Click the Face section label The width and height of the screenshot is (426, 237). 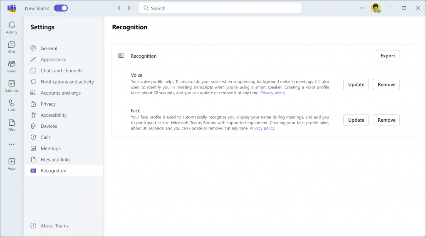[136, 111]
